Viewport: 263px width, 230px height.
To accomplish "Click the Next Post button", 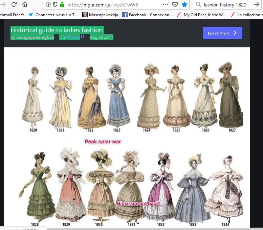I will tap(222, 33).
